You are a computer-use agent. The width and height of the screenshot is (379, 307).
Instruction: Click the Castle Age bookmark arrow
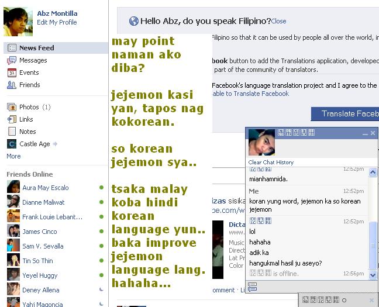click(x=55, y=144)
